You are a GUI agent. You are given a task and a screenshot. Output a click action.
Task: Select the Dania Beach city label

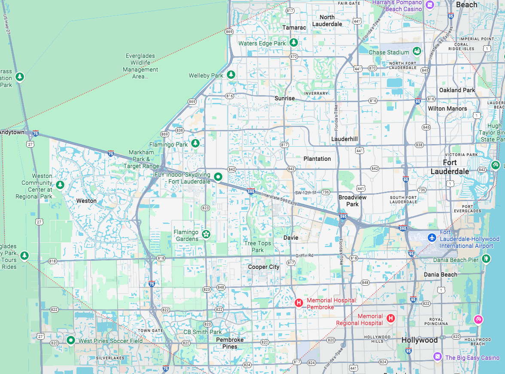pyautogui.click(x=441, y=274)
